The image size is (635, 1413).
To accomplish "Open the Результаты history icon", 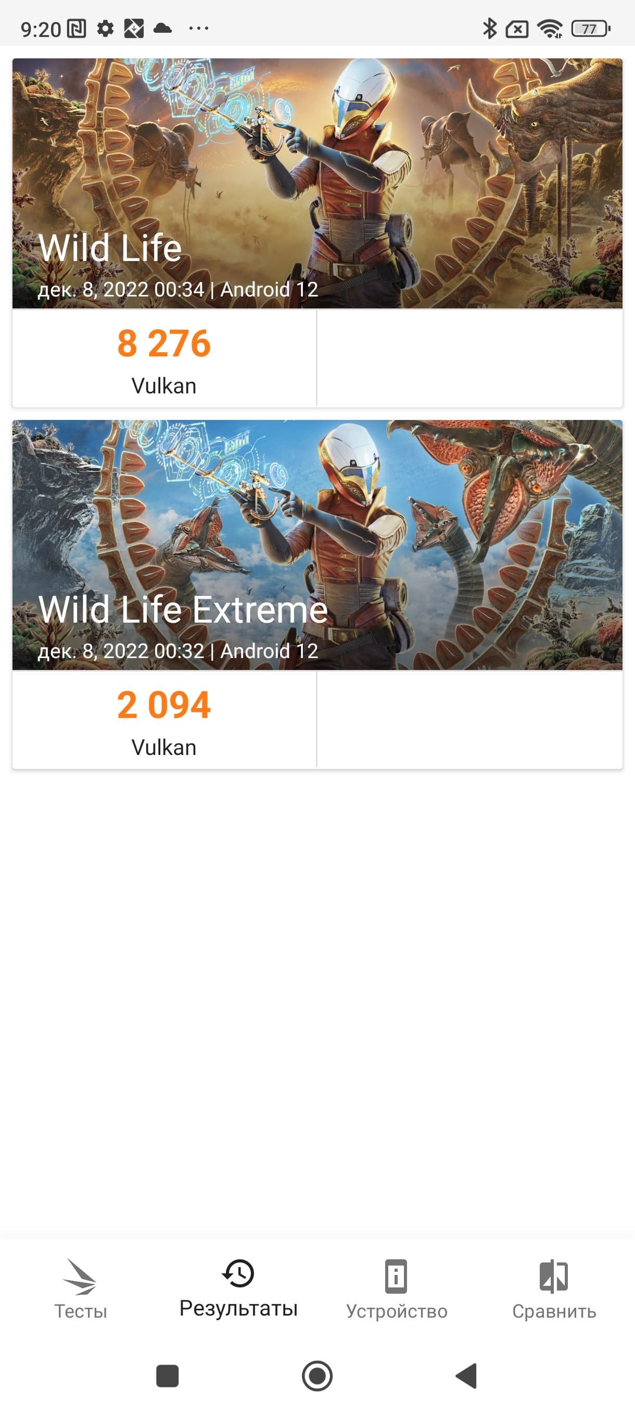I will pyautogui.click(x=238, y=1273).
